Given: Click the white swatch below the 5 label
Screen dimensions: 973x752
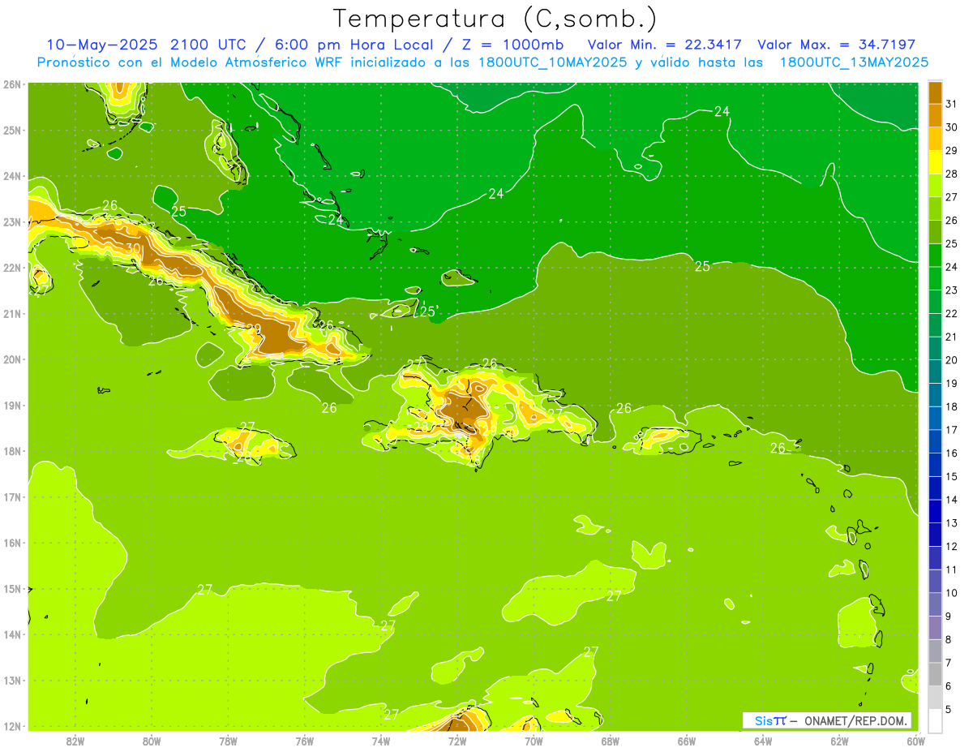Looking at the screenshot, I should click(936, 720).
